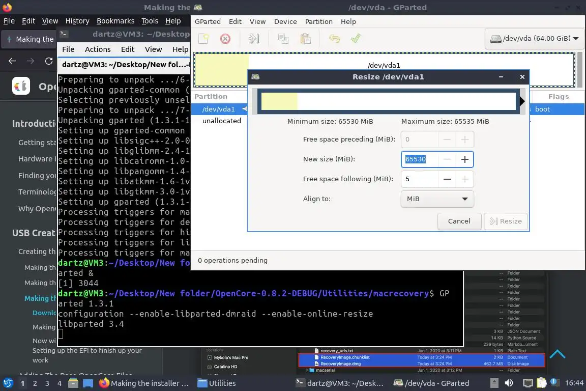Open 'Getting sta...' sidebar link
Viewport: 586px width, 391px height.
[x=37, y=143]
